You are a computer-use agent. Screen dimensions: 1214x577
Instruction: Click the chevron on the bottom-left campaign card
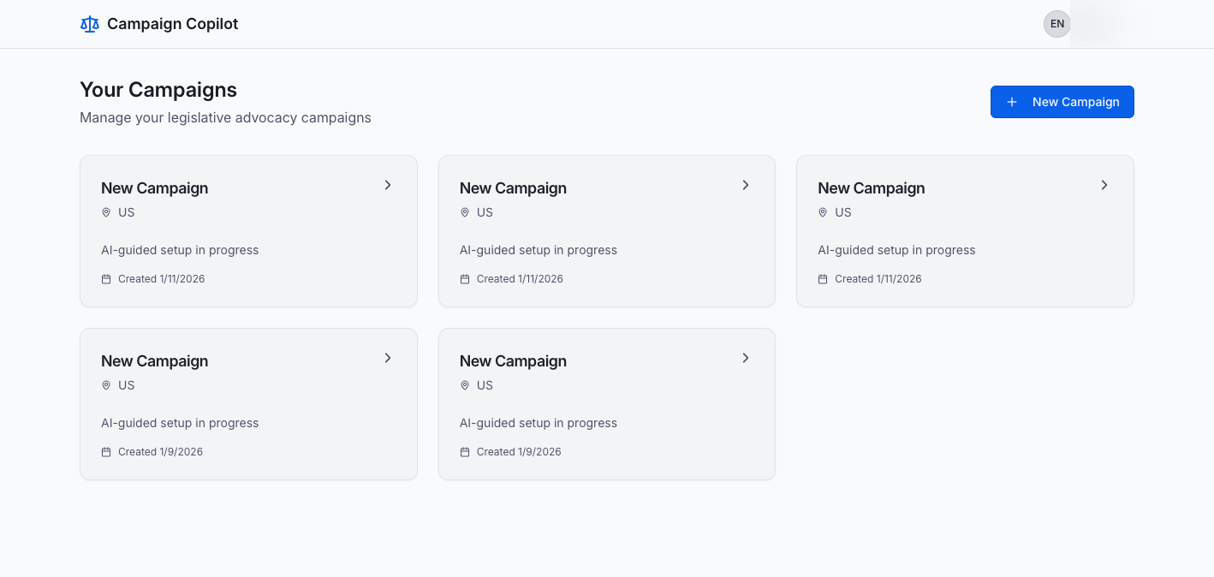tap(388, 358)
